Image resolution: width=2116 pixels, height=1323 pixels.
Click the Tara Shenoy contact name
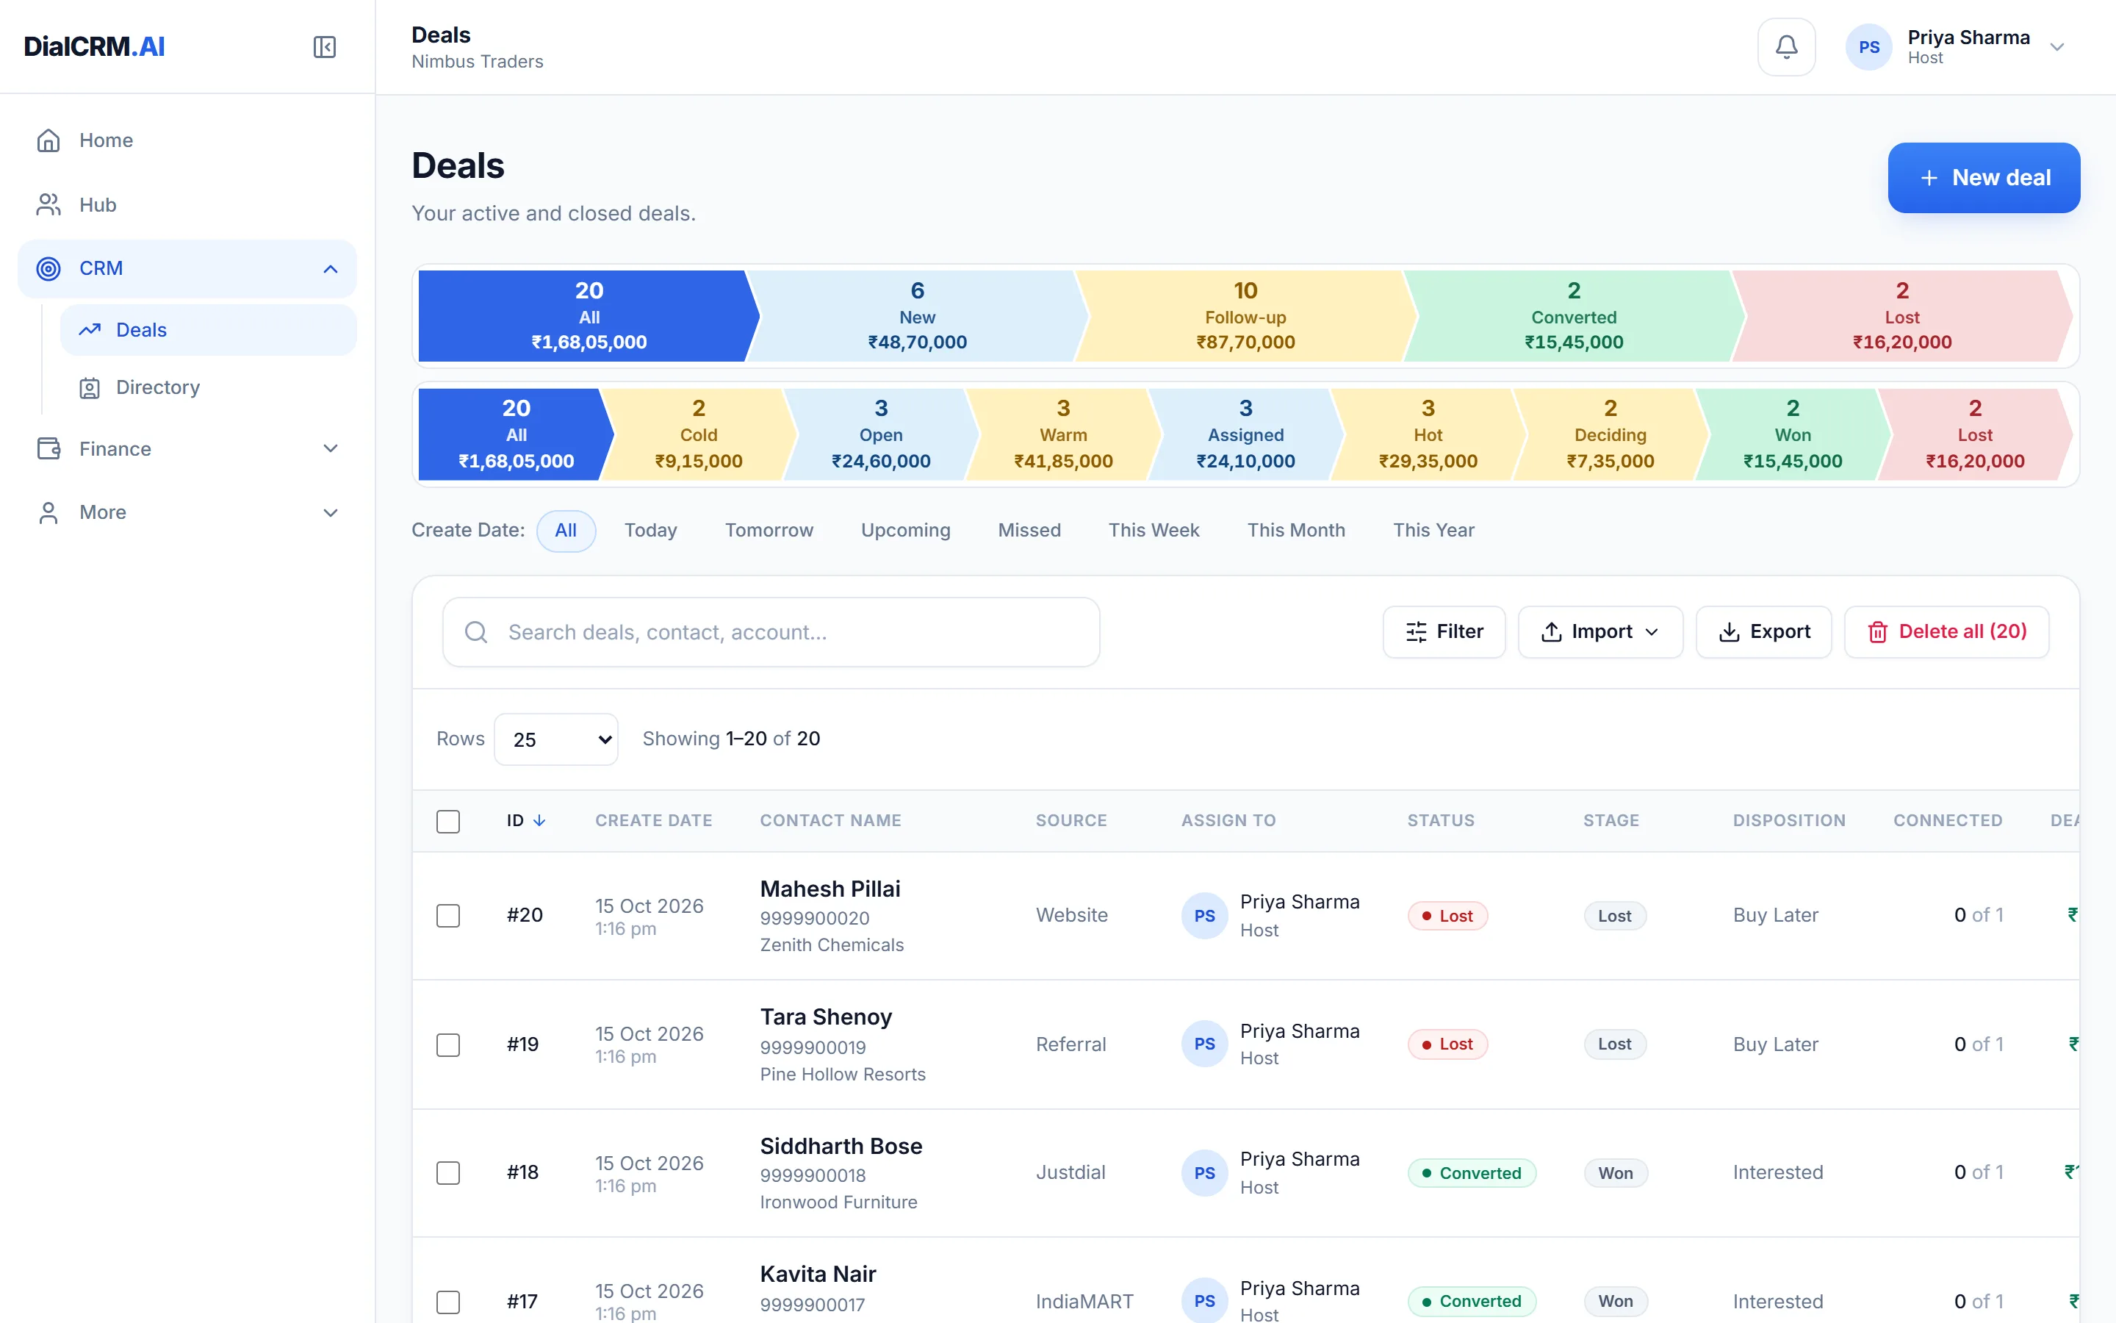click(825, 1017)
